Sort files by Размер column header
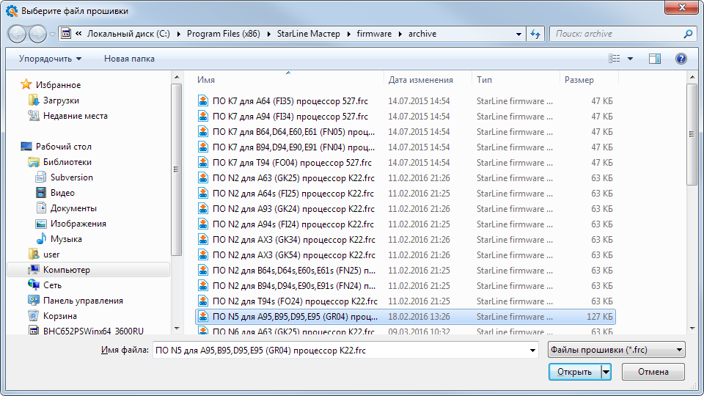Image resolution: width=704 pixels, height=396 pixels. [x=579, y=80]
